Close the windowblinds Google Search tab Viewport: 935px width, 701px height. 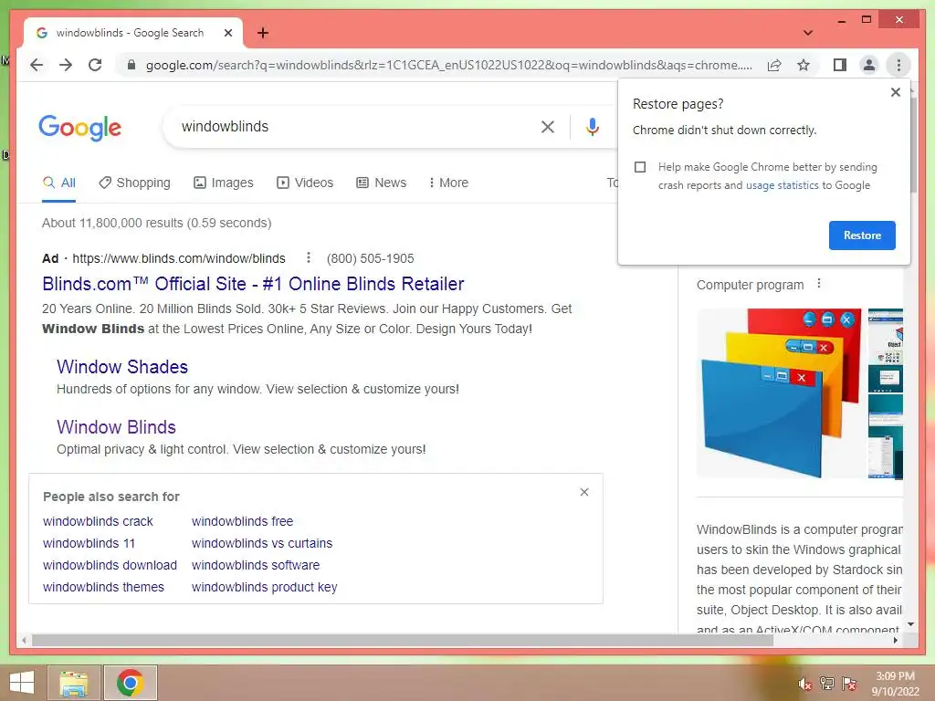(x=227, y=33)
